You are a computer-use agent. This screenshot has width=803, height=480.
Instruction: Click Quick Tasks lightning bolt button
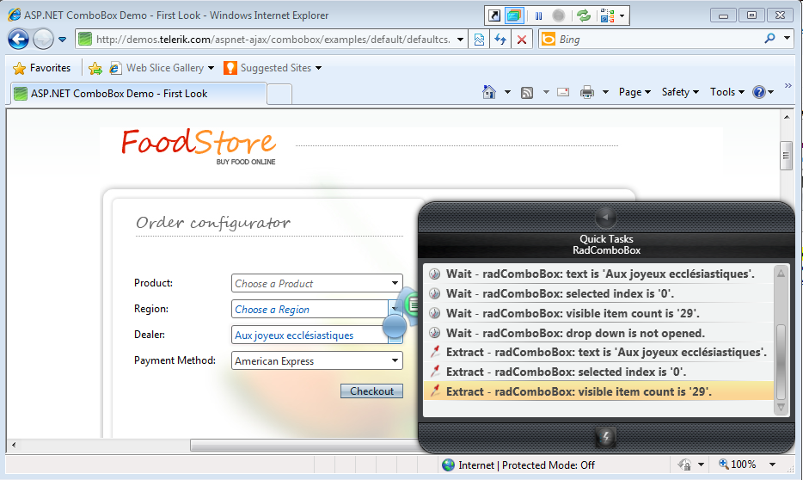click(606, 437)
